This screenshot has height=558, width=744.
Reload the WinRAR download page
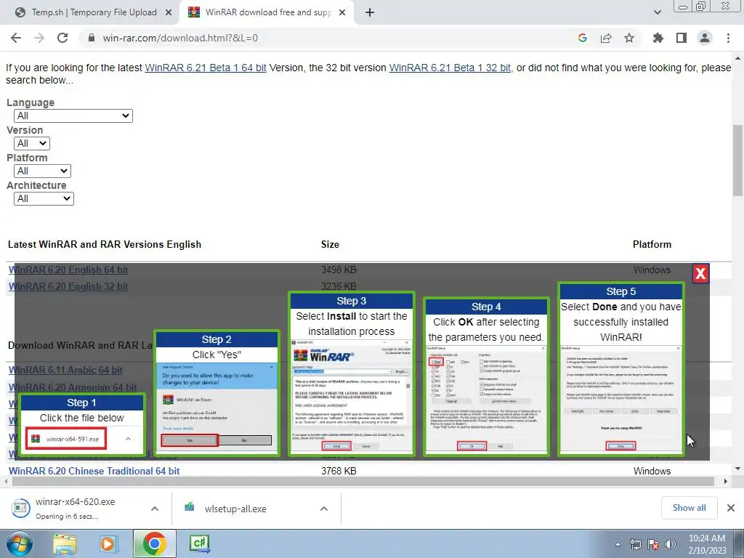[x=62, y=38]
